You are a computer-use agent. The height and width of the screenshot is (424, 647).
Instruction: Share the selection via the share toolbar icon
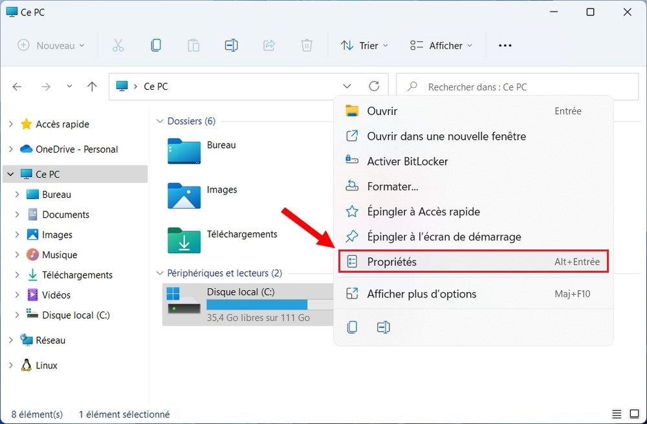point(269,45)
